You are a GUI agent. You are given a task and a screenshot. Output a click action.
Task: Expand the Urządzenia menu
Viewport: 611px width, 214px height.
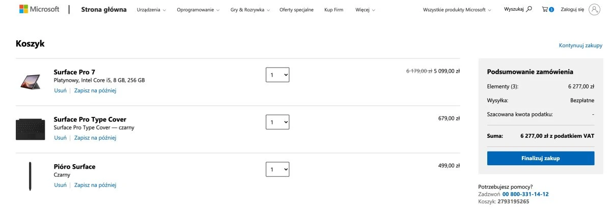coord(151,10)
